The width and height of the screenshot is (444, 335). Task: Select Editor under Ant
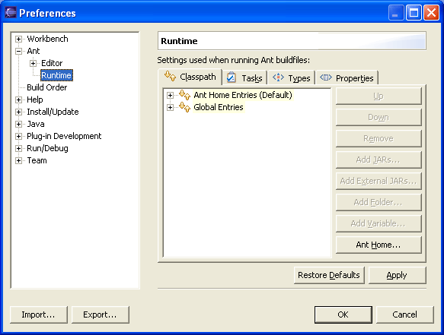point(52,63)
